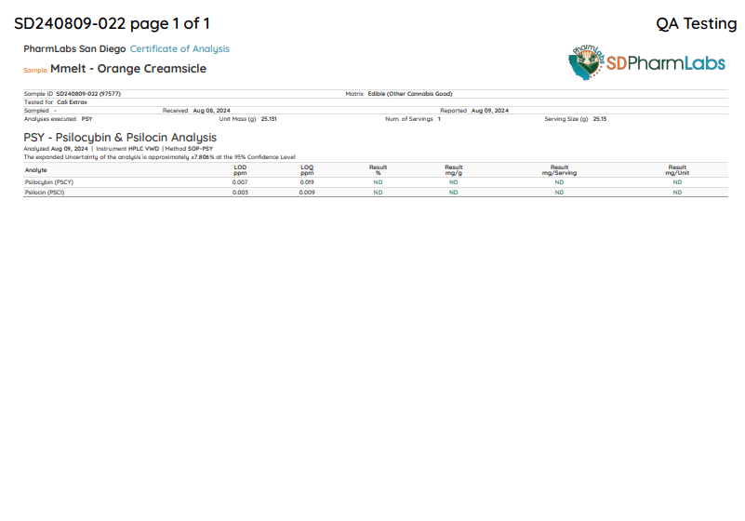Click the Analyte column header
745x521 pixels.
point(36,170)
